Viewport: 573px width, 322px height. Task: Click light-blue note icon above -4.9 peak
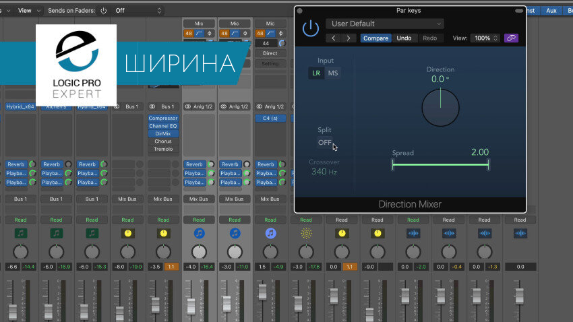point(270,233)
